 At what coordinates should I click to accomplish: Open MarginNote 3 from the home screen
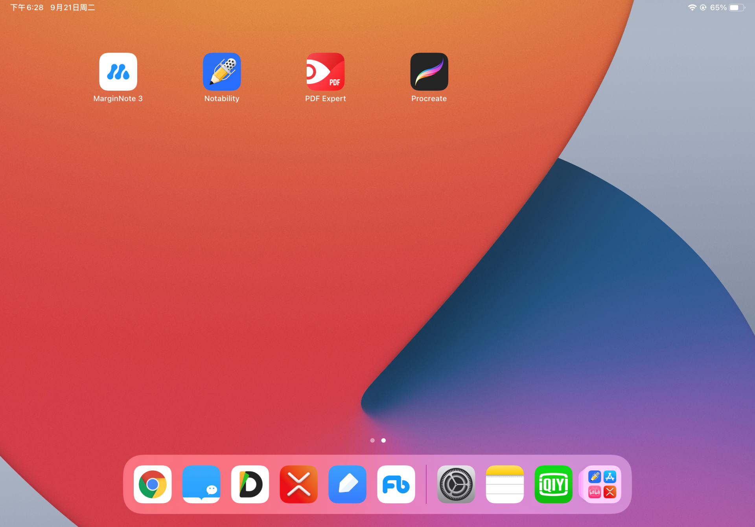pos(118,72)
